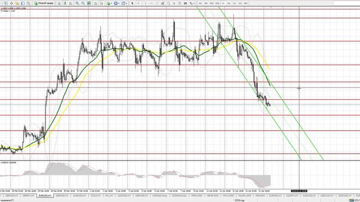The image size is (360, 202).
Task: Select the Fibonacci retracement tool
Action: [168, 3]
